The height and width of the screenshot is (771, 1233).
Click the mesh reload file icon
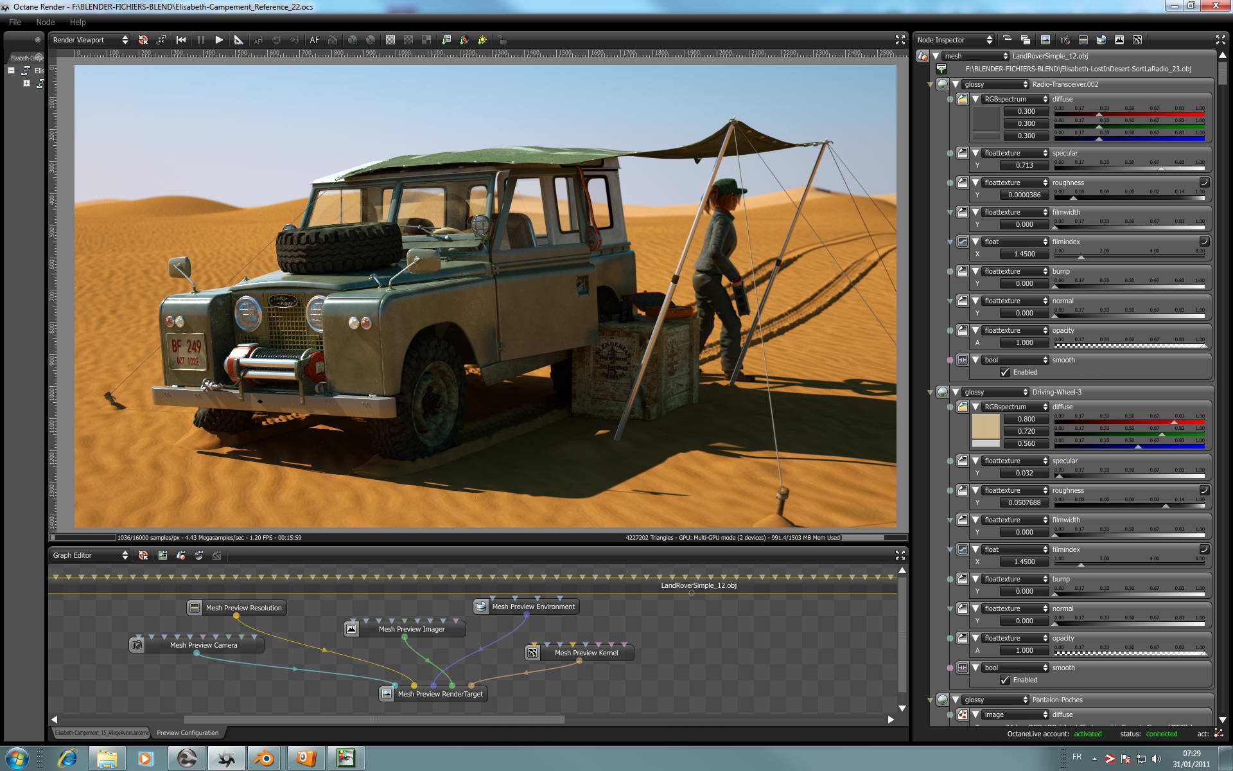tap(941, 69)
